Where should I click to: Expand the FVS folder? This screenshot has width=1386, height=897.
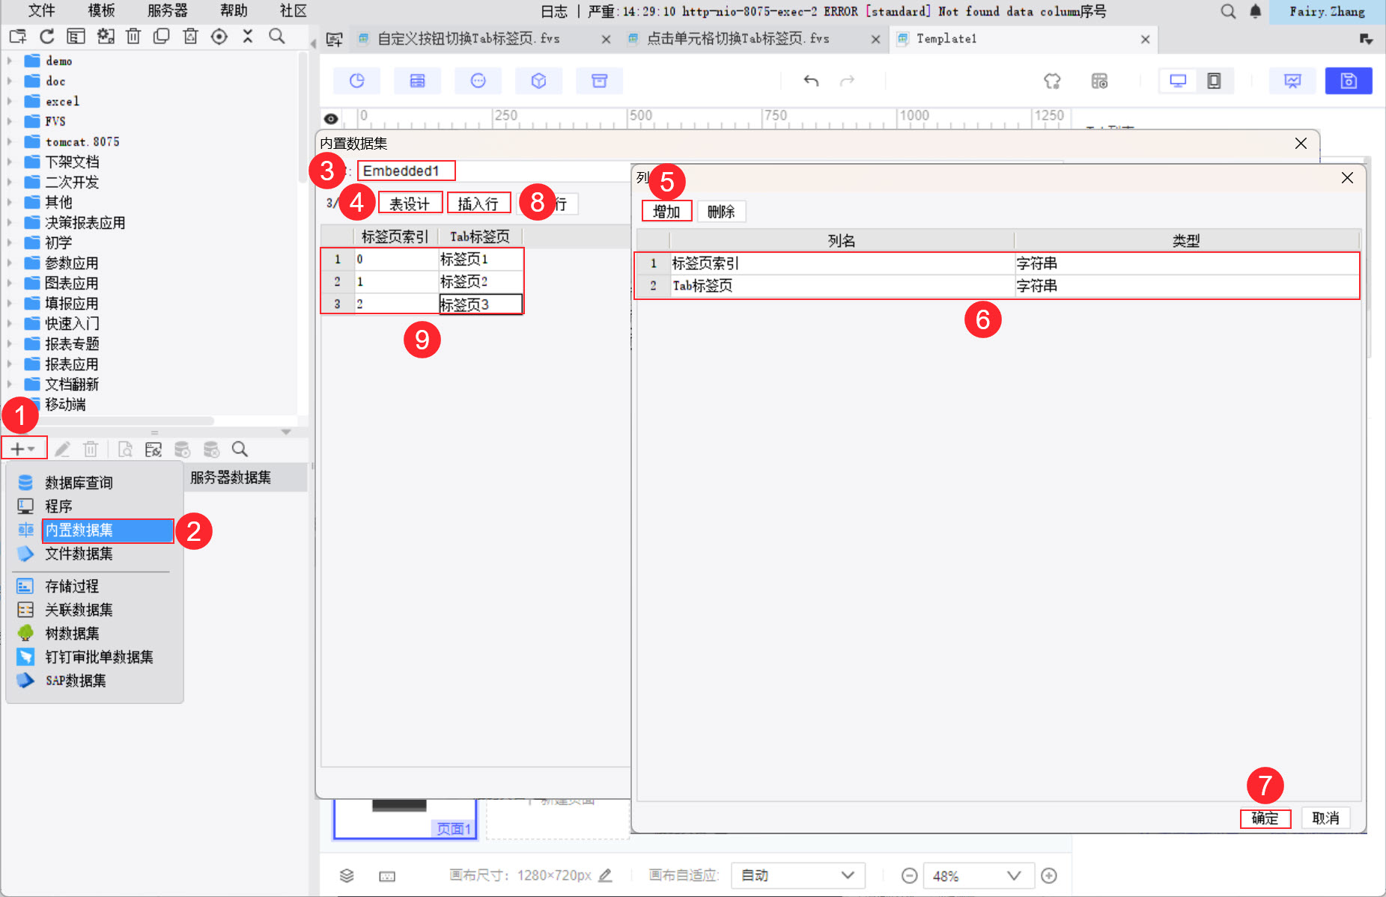tap(10, 121)
